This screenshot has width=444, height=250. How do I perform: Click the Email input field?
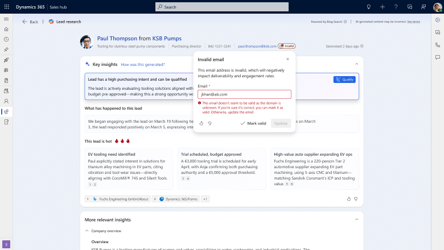[244, 94]
